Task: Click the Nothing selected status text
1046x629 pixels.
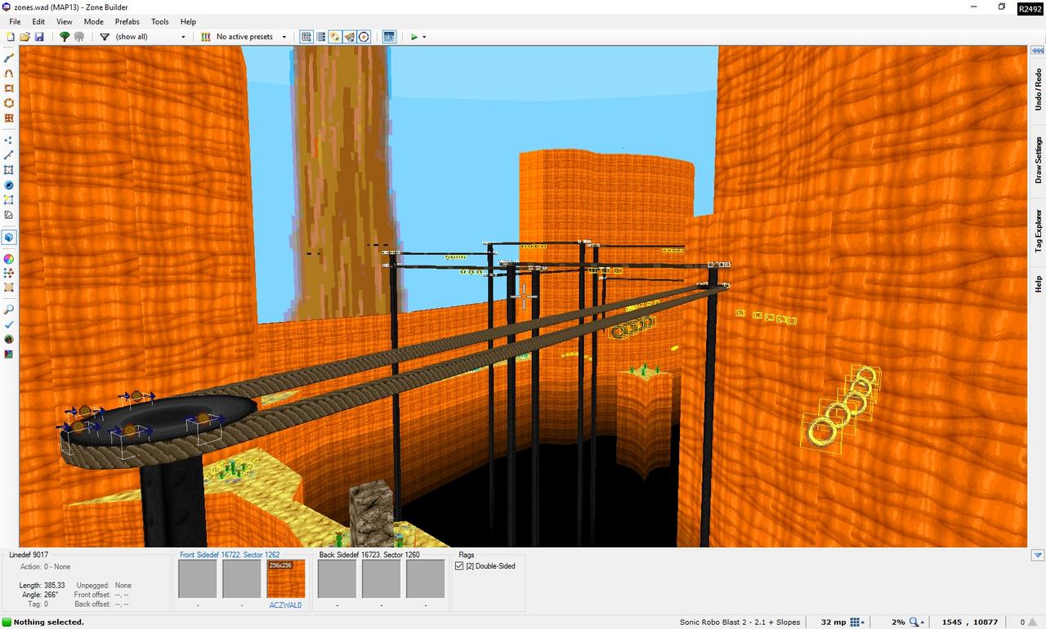Action: (x=48, y=622)
